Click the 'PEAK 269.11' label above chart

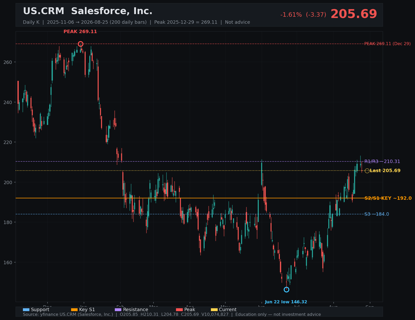point(80,32)
